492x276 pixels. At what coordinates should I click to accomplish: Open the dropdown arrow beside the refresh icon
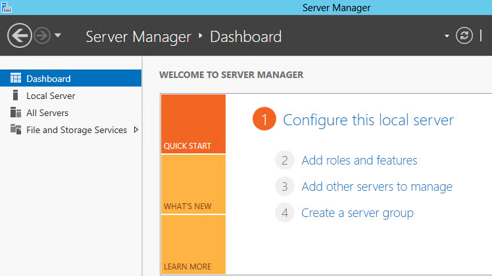447,35
